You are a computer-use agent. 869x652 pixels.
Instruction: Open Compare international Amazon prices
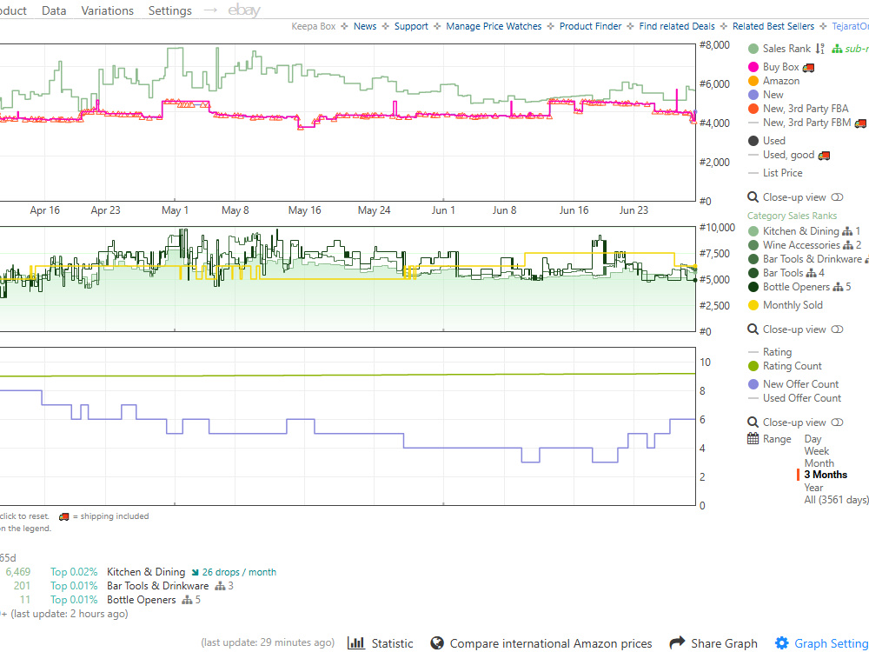551,643
